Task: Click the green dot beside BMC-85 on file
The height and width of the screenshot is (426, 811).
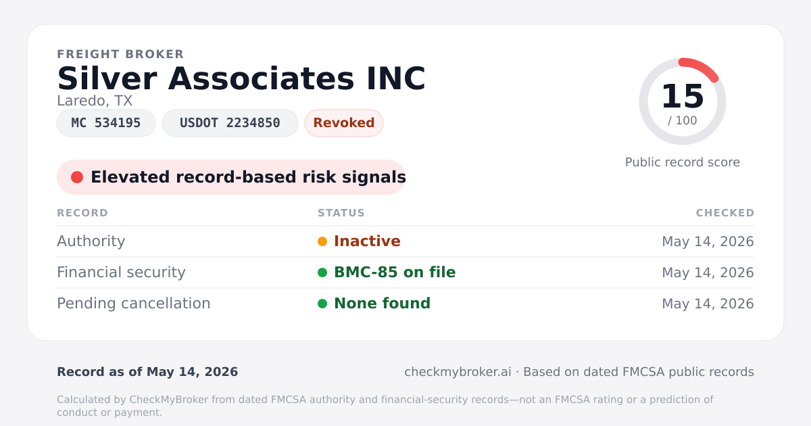Action: pos(322,273)
